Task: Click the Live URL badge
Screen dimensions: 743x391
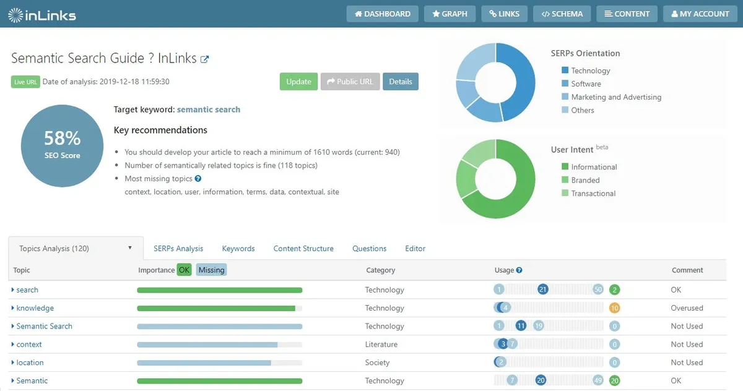Action: coord(25,82)
